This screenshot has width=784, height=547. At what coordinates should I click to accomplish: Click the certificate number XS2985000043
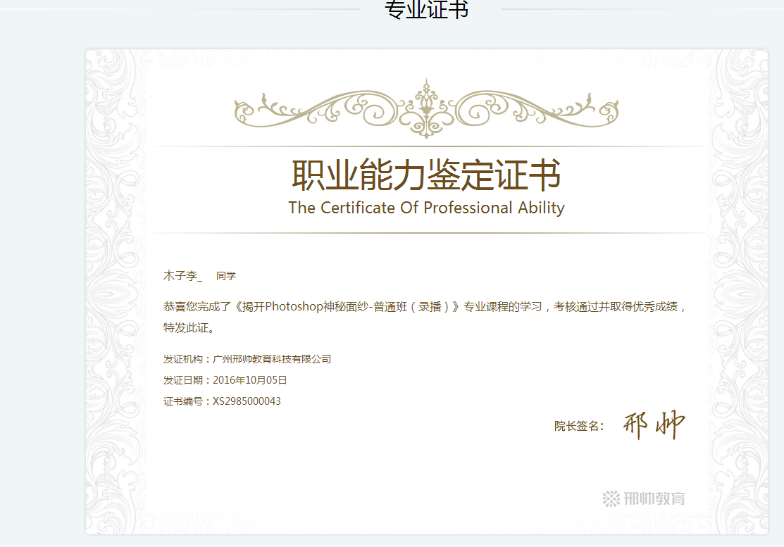click(x=247, y=401)
